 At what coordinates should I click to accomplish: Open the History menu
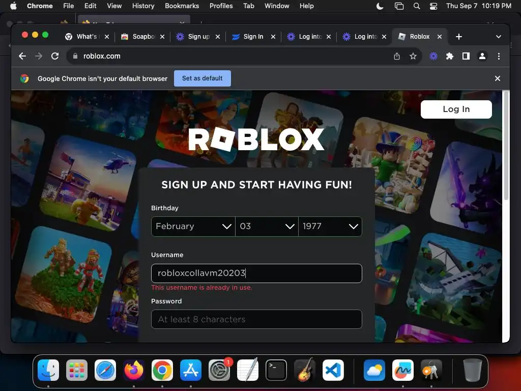[143, 6]
